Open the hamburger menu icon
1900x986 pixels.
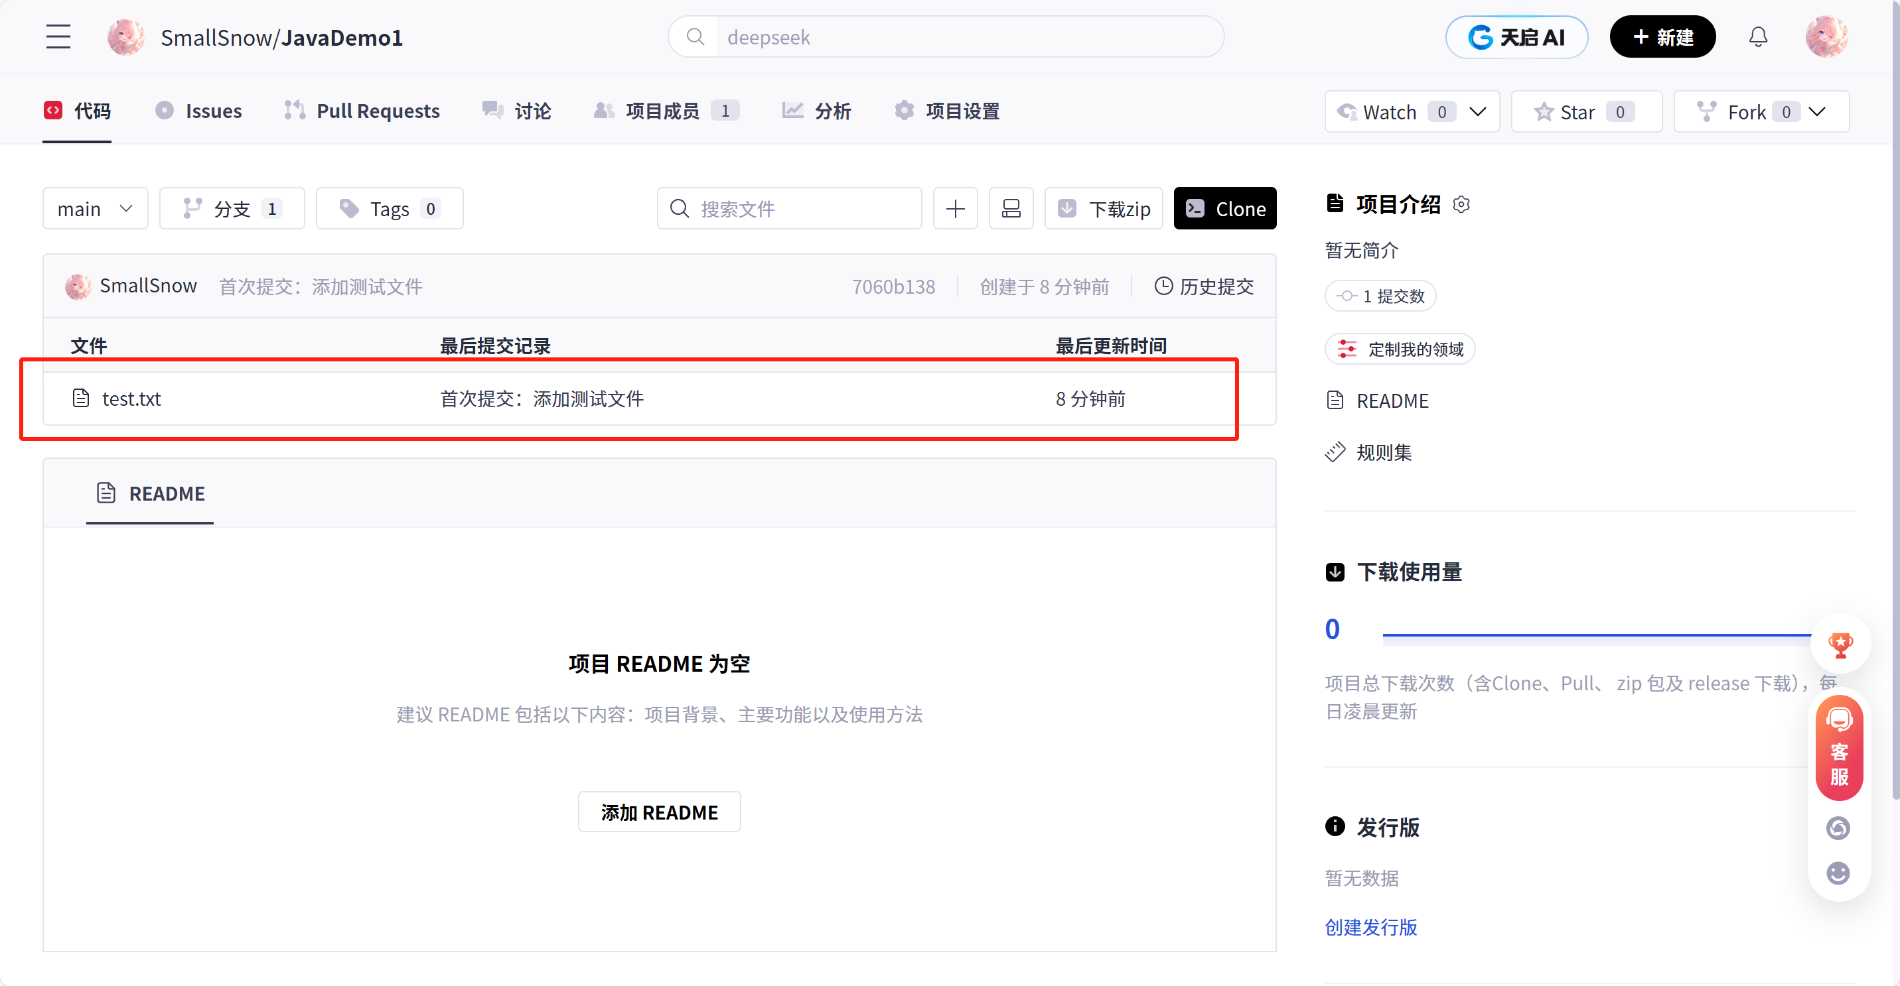pyautogui.click(x=58, y=37)
